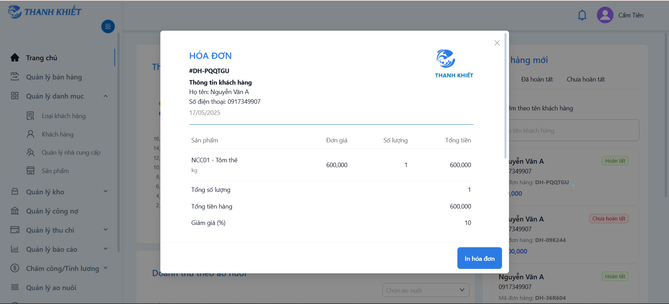Screen dimensions: 669x304
Task: Click the Tổng tiền hàng row label
Action: 212,206
